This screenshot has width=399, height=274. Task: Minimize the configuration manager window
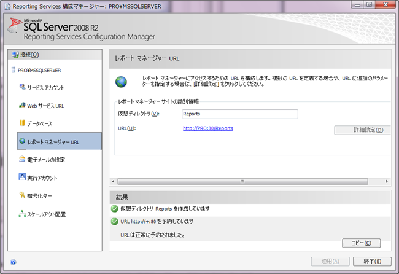[x=357, y=5]
